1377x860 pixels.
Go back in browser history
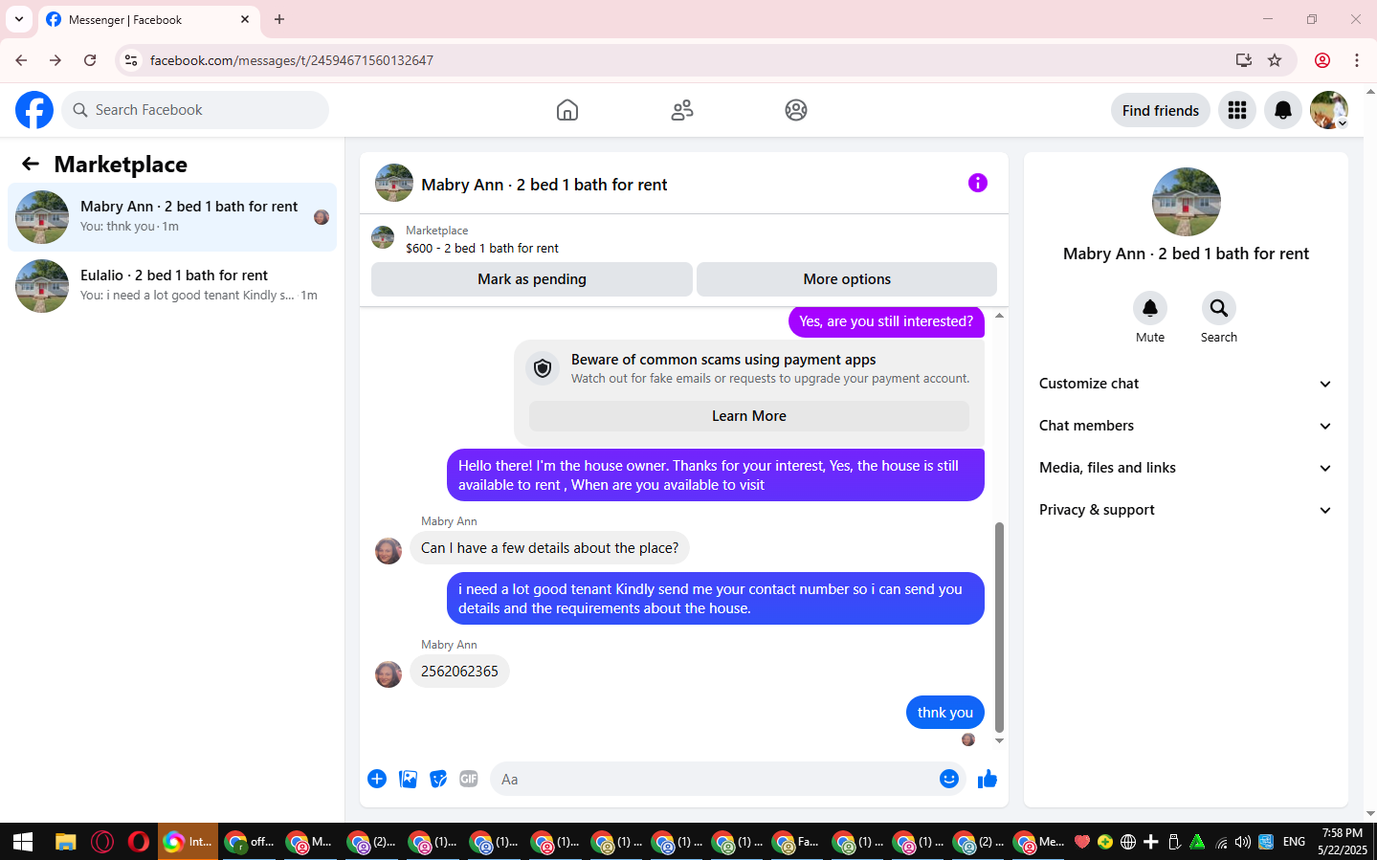[21, 60]
